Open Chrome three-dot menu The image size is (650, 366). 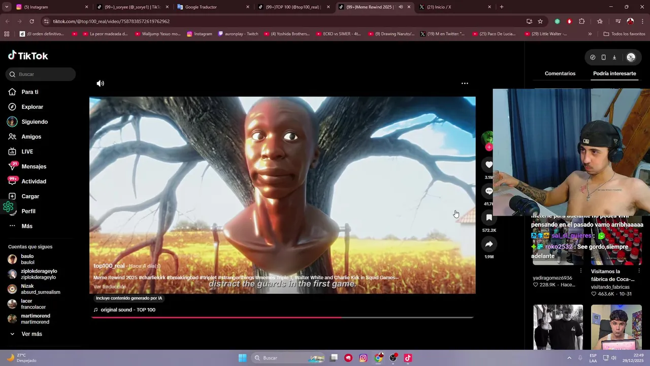click(642, 21)
